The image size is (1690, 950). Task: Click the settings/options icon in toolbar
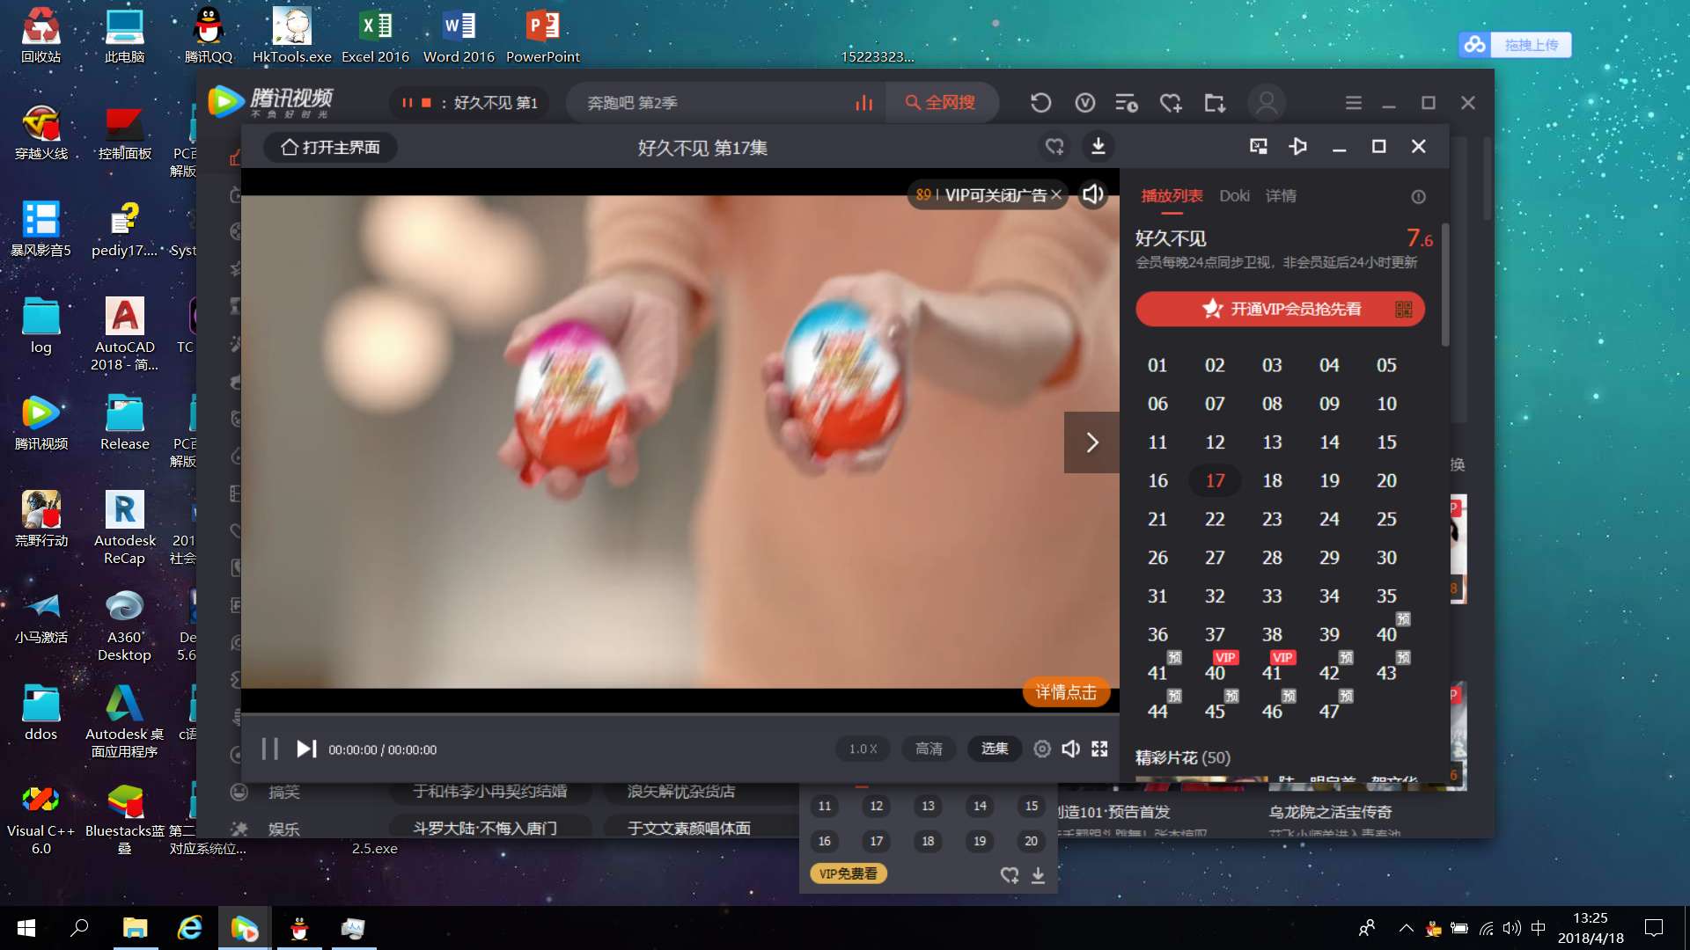[1352, 102]
